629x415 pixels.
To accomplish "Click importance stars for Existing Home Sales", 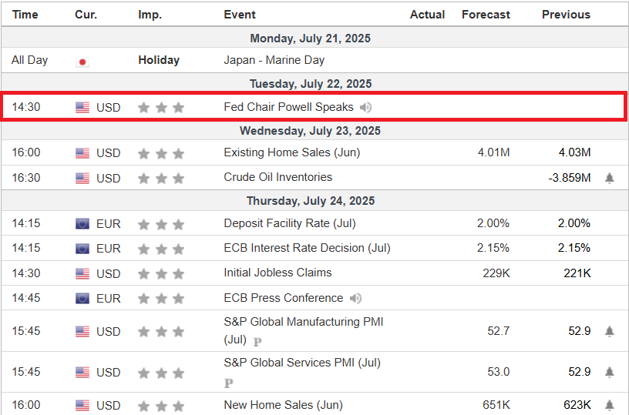I will tap(161, 153).
